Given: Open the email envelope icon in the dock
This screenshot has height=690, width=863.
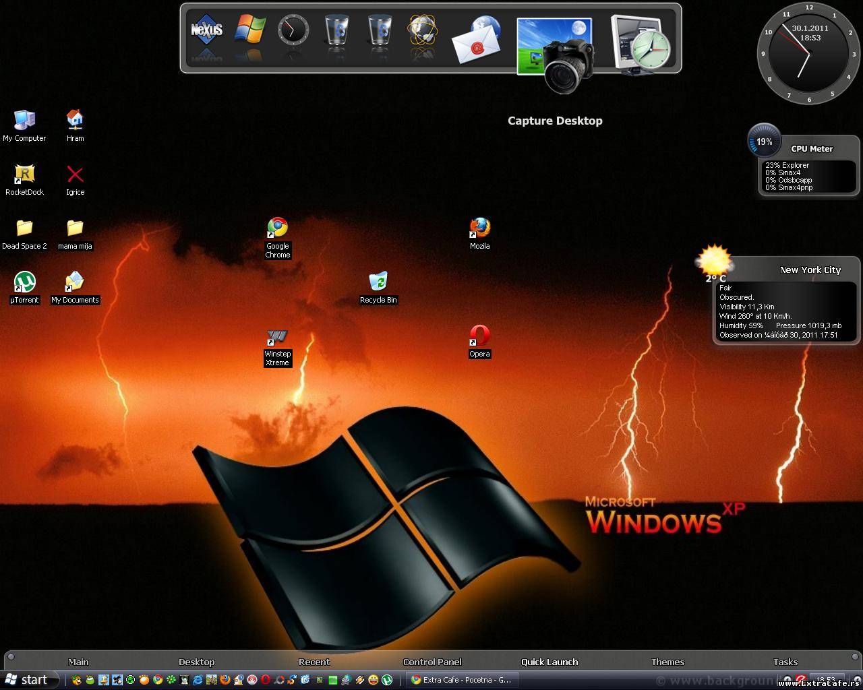Looking at the screenshot, I should [x=476, y=42].
